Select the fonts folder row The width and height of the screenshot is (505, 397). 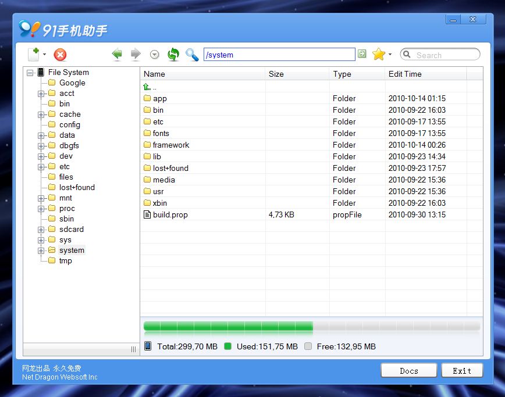click(311, 133)
